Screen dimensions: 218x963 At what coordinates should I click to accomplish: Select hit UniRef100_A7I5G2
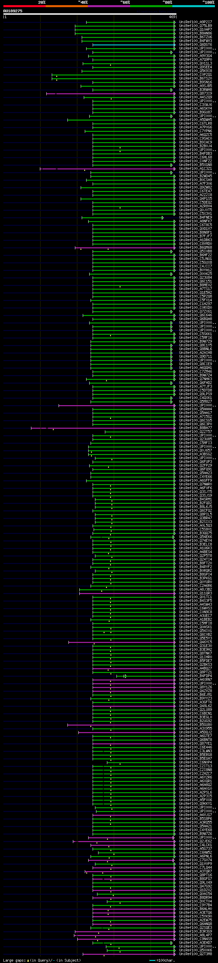(x=196, y=416)
